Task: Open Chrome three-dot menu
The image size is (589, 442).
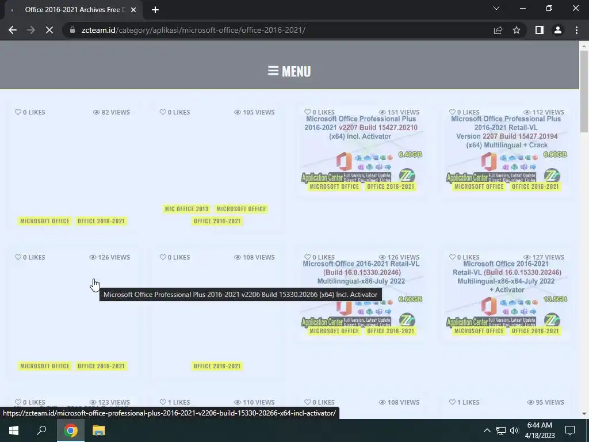Action: 576,30
